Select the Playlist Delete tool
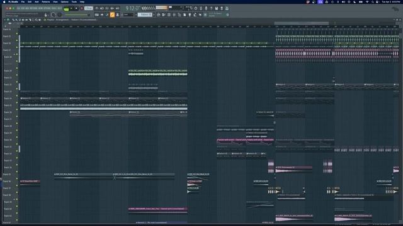The width and height of the screenshot is (403, 226). tap(20, 20)
